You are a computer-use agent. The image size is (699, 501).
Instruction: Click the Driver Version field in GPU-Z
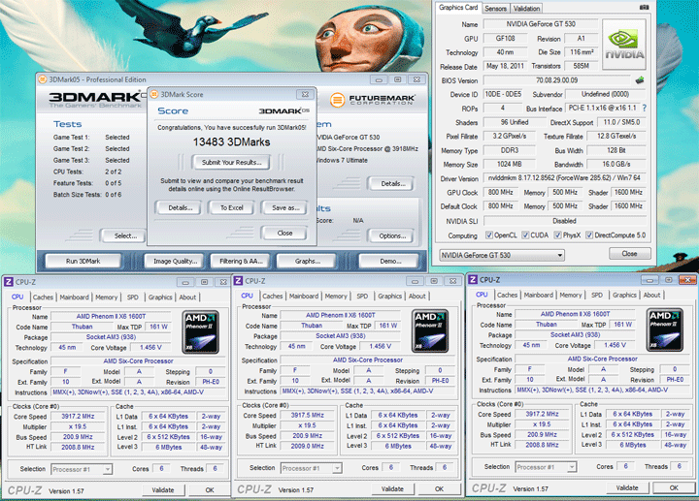(564, 177)
